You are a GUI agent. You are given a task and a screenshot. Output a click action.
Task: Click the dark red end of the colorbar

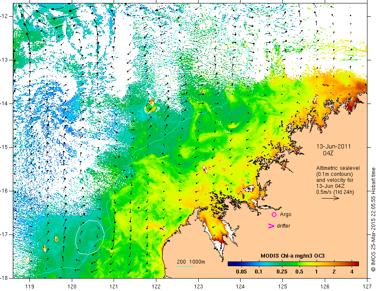coord(356,264)
